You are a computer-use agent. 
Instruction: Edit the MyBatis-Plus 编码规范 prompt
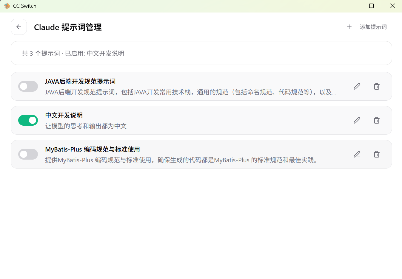(357, 154)
